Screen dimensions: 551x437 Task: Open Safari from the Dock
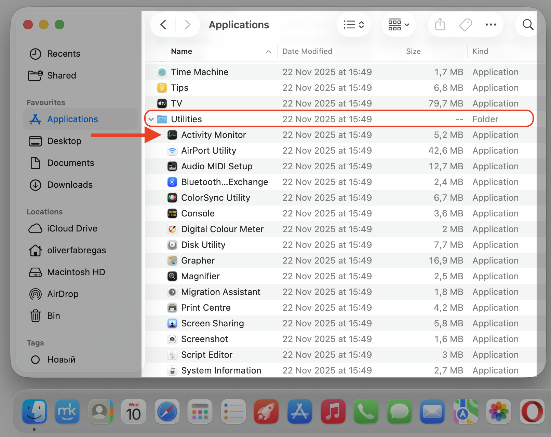pos(167,411)
